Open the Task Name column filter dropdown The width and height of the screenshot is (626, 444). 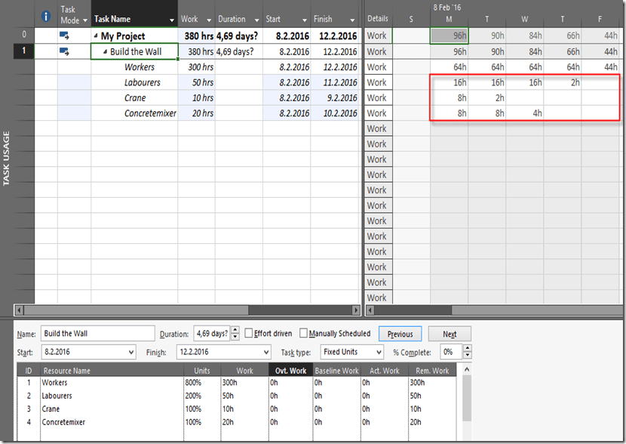click(172, 20)
